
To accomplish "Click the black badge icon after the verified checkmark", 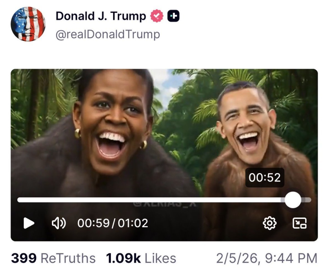I will [x=174, y=15].
